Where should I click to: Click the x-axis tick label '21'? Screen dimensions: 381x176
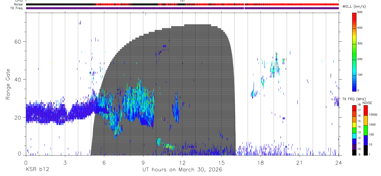tap(300, 162)
